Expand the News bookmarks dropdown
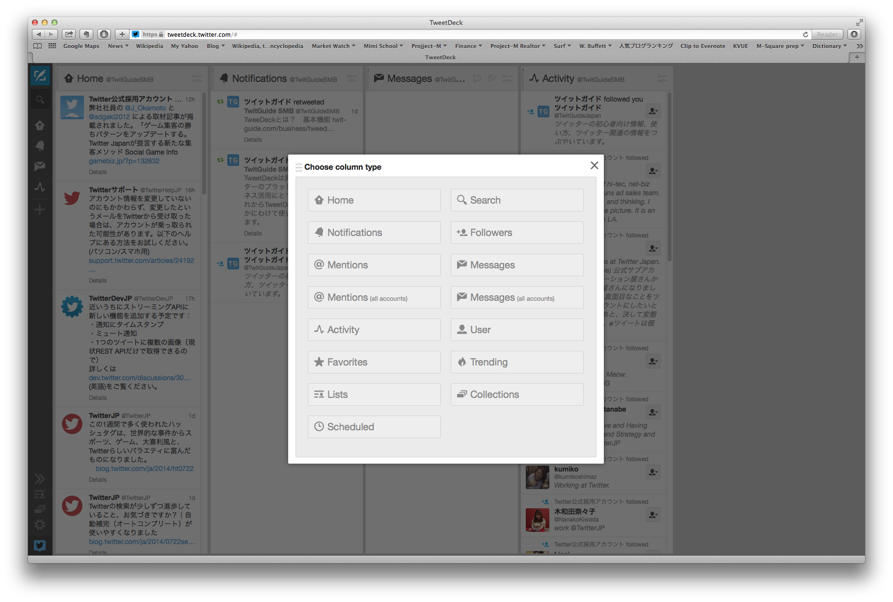This screenshot has width=893, height=602. pyautogui.click(x=118, y=46)
